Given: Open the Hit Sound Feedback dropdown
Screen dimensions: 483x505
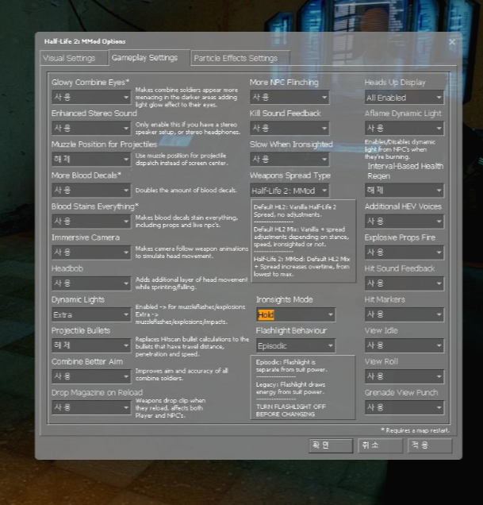Looking at the screenshot, I should [404, 283].
